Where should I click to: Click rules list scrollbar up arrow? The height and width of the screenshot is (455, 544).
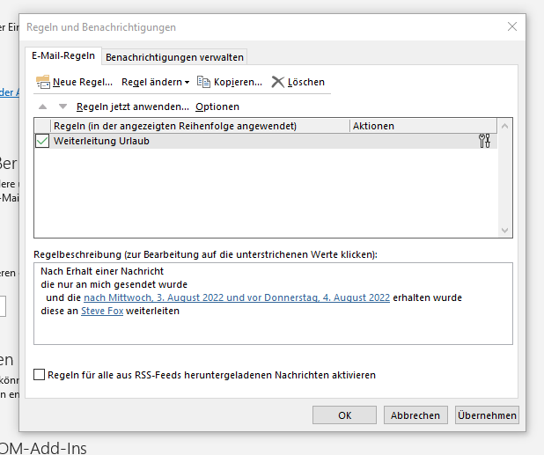tap(504, 126)
